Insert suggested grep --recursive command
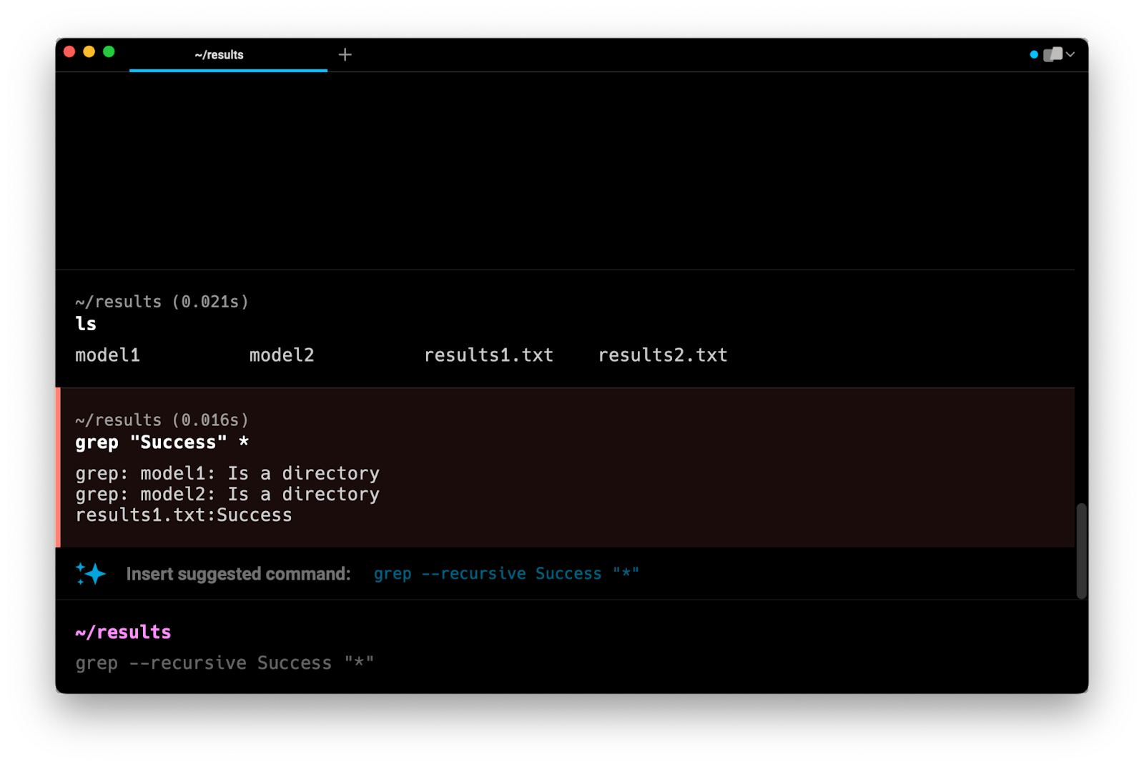 click(506, 574)
